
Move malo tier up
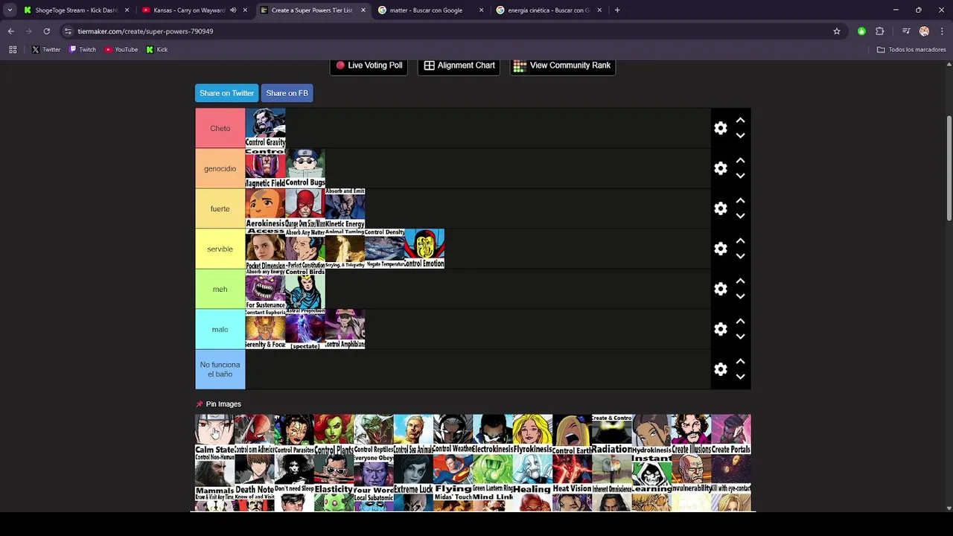(740, 321)
